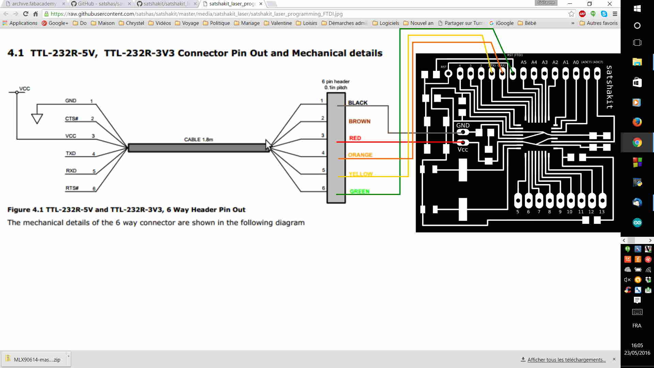
Task: Bookmark this page with star icon
Action: pyautogui.click(x=571, y=14)
